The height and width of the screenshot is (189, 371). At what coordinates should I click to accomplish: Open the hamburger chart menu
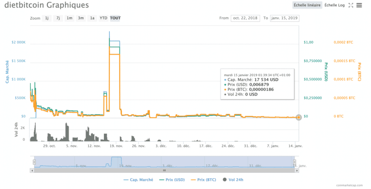(359, 5)
